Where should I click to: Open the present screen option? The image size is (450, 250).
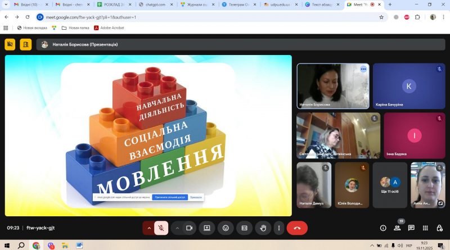point(207,228)
